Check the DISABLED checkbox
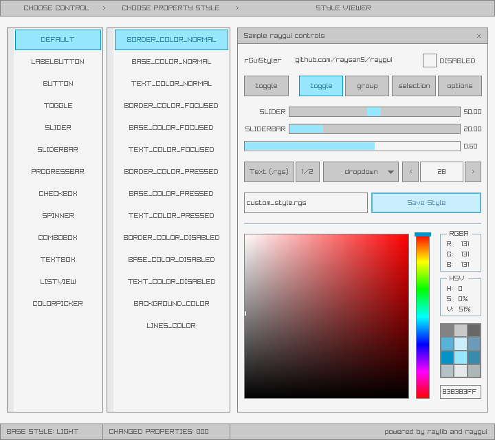 click(430, 60)
